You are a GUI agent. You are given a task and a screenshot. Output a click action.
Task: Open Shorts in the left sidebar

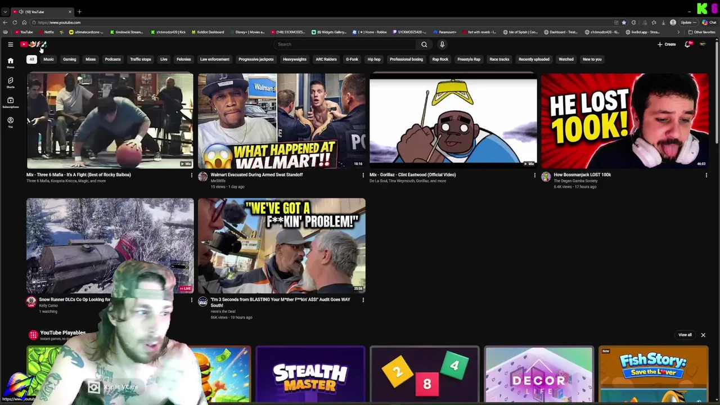click(10, 83)
